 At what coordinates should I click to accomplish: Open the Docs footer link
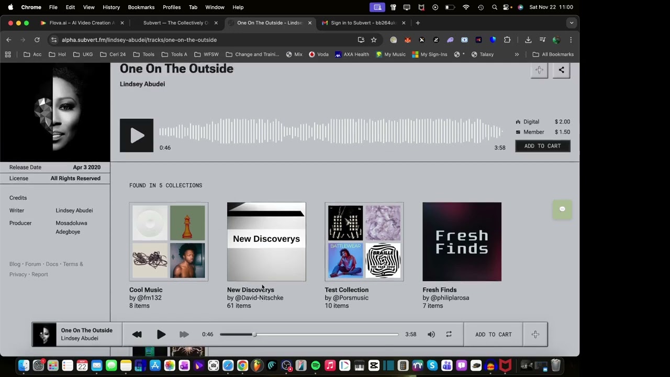(52, 264)
